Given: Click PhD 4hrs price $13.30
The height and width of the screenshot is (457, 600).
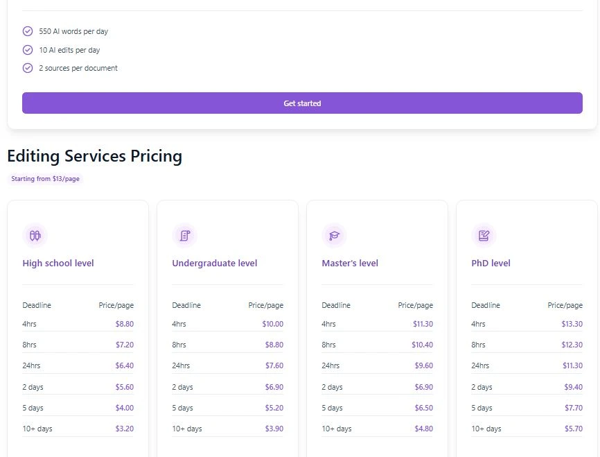Looking at the screenshot, I should tap(572, 324).
